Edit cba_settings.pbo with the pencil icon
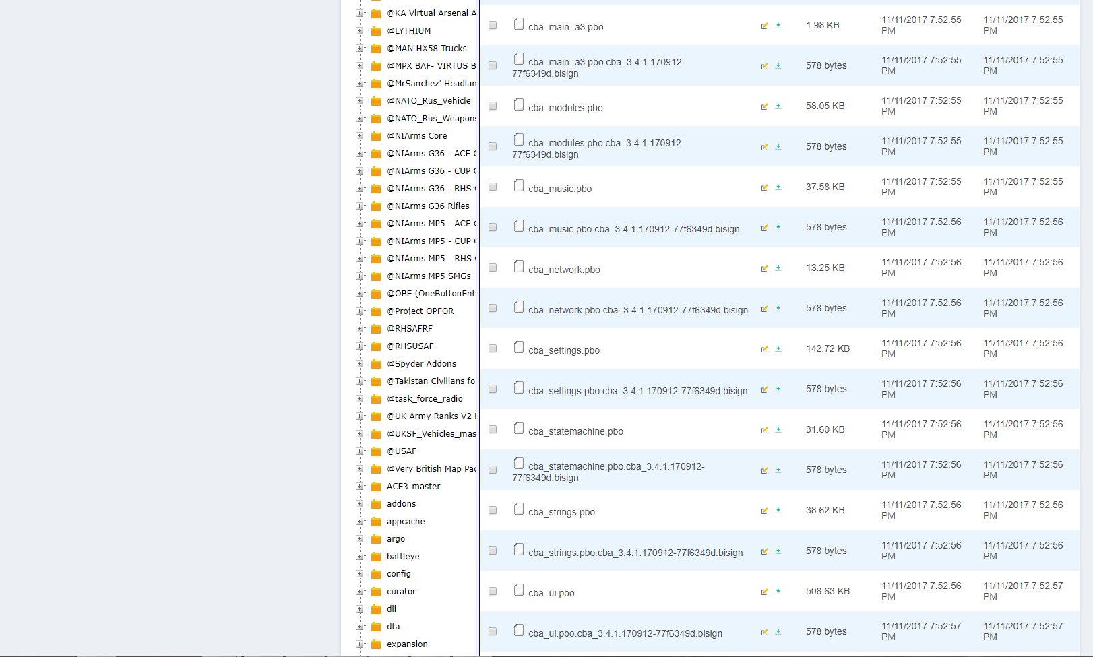Viewport: 1093px width, 657px height. pyautogui.click(x=764, y=349)
